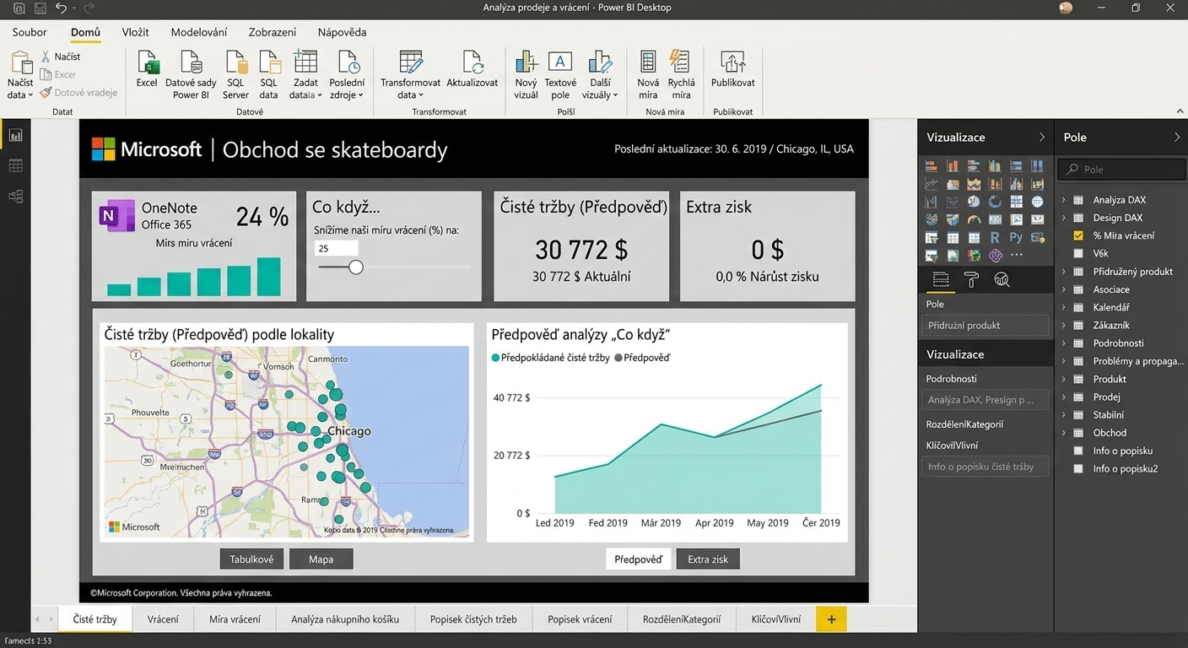The width and height of the screenshot is (1188, 648).
Task: Click the Undo arrow in title bar
Action: [x=61, y=8]
